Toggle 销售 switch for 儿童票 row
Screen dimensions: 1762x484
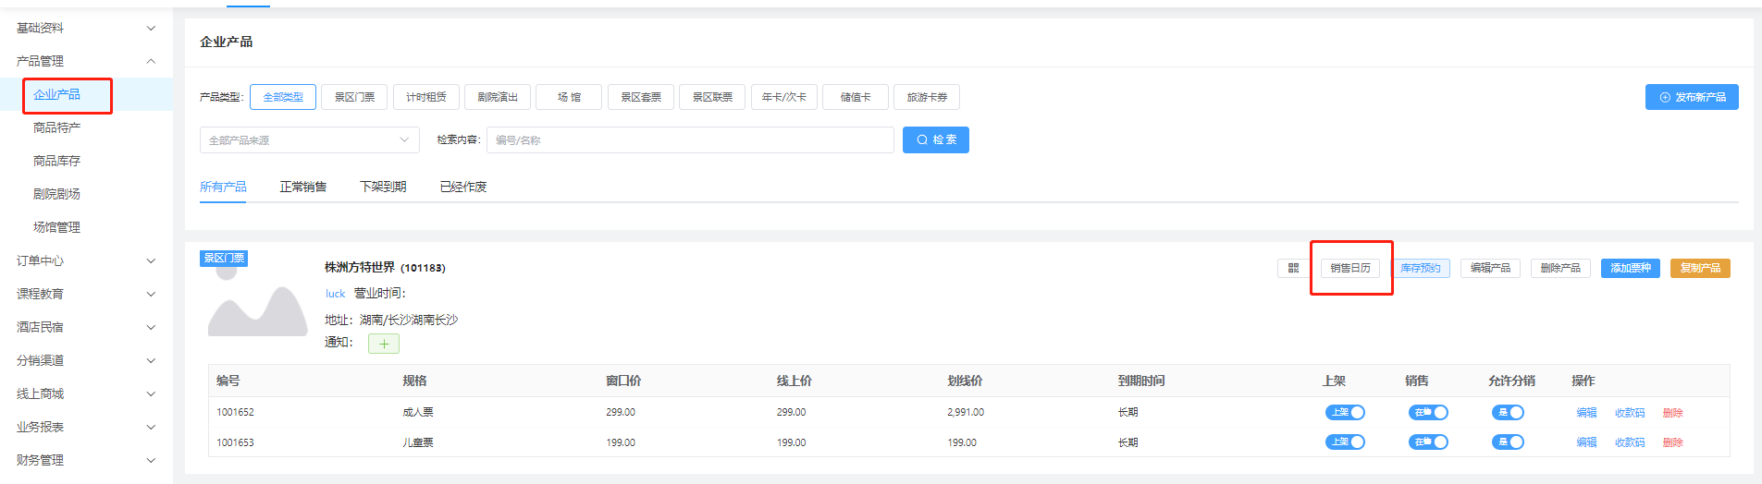click(1427, 442)
